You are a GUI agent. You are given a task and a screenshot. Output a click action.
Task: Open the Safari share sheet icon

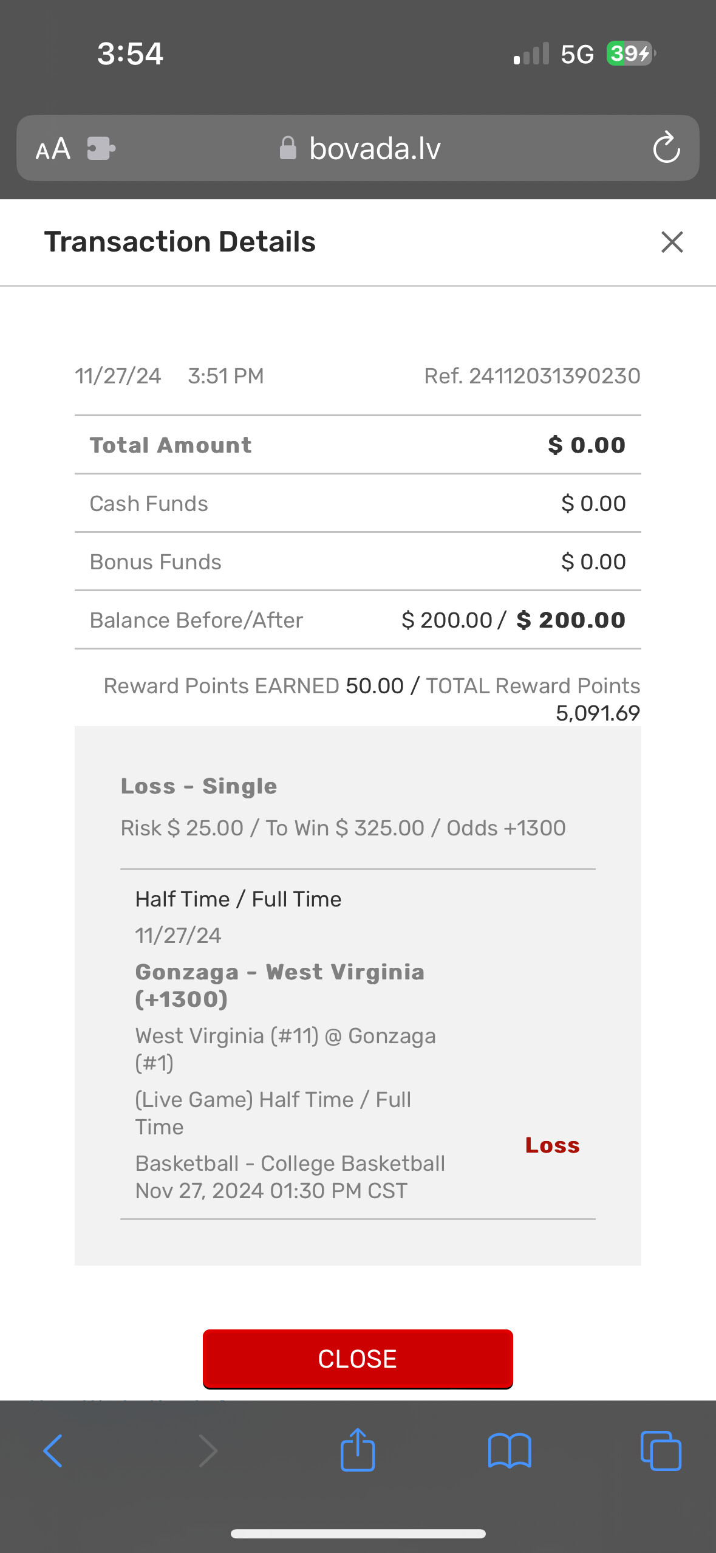coord(358,1450)
